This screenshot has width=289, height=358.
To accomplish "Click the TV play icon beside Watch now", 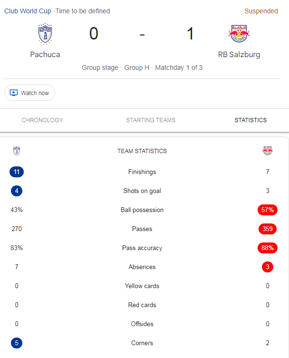I will point(14,93).
